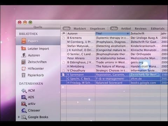Click title 'The Nature of Manag...'

112,66
